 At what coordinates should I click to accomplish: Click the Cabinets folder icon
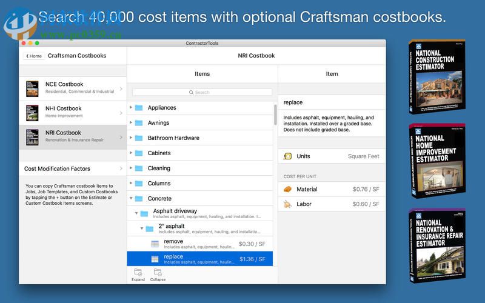[139, 153]
